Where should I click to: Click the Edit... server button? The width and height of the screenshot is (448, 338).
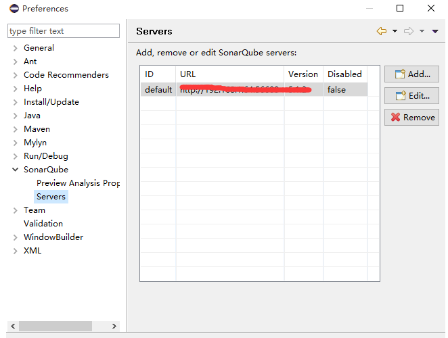click(411, 95)
